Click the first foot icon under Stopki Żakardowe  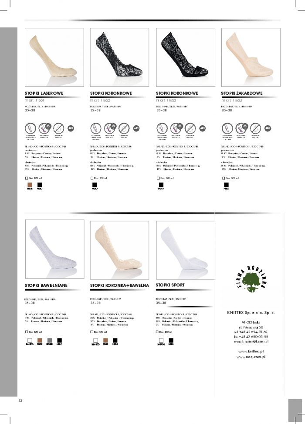(227, 128)
